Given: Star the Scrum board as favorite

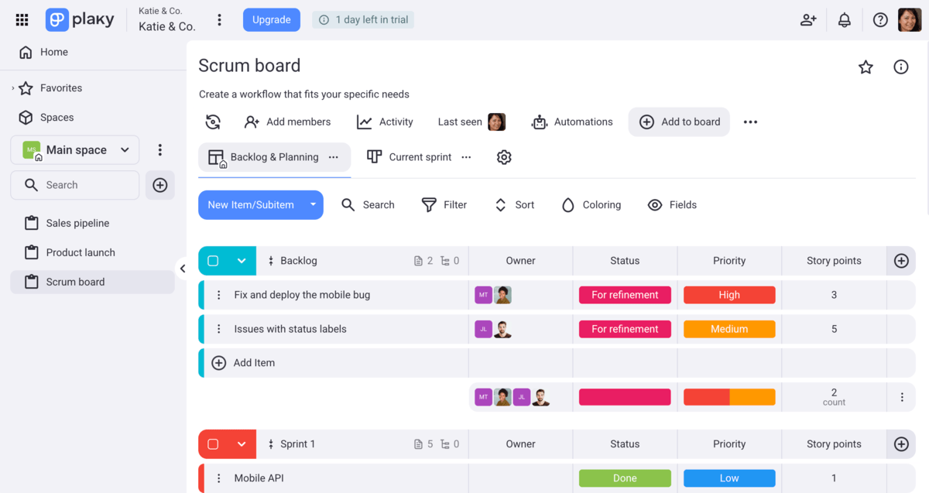Looking at the screenshot, I should (866, 67).
